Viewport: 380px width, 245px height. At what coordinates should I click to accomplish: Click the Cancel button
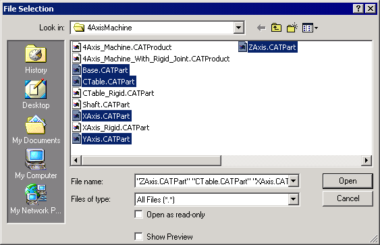tap(348, 198)
